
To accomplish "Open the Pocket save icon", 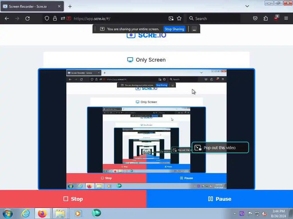I will click(255, 18).
